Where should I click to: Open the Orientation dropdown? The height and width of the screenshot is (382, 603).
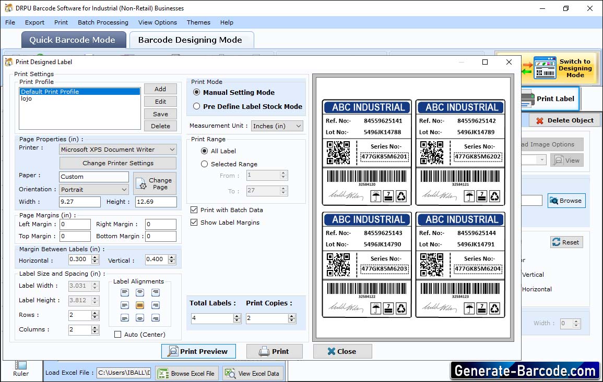[x=124, y=189]
